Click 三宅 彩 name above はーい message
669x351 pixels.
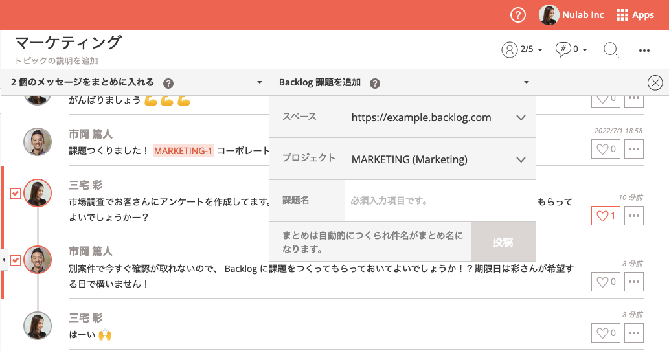tap(85, 318)
